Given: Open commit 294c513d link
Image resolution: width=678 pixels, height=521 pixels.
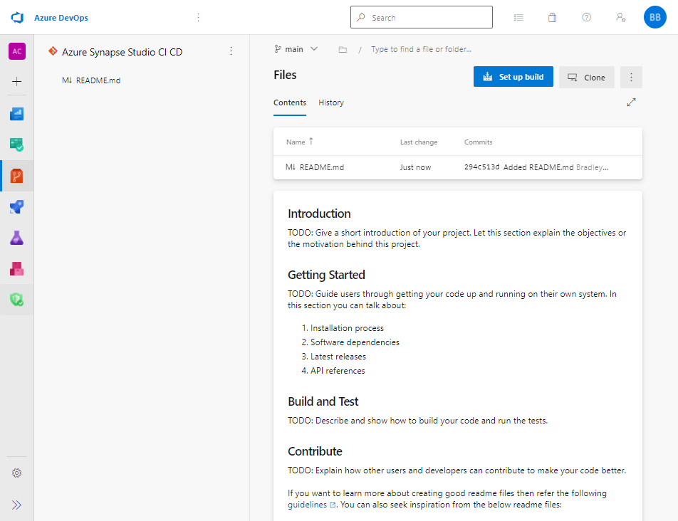Looking at the screenshot, I should pos(481,167).
